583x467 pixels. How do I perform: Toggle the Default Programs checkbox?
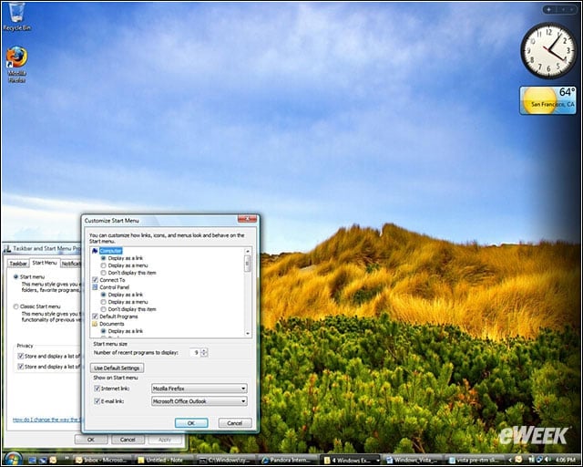click(95, 317)
